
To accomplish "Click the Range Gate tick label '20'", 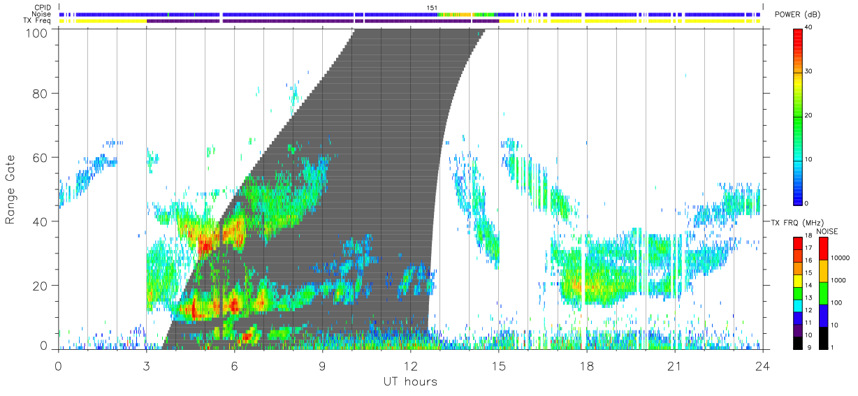I will [x=39, y=286].
